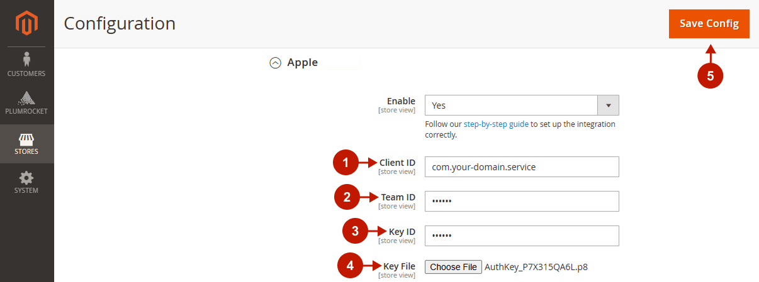
Task: Collapse the Apple section chevron icon
Action: point(275,63)
